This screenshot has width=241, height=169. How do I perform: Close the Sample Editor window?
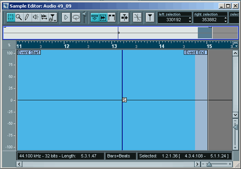pyautogui.click(x=235, y=6)
